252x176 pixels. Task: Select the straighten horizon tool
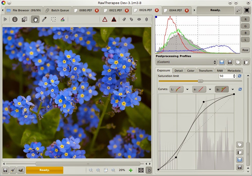tap(62, 19)
